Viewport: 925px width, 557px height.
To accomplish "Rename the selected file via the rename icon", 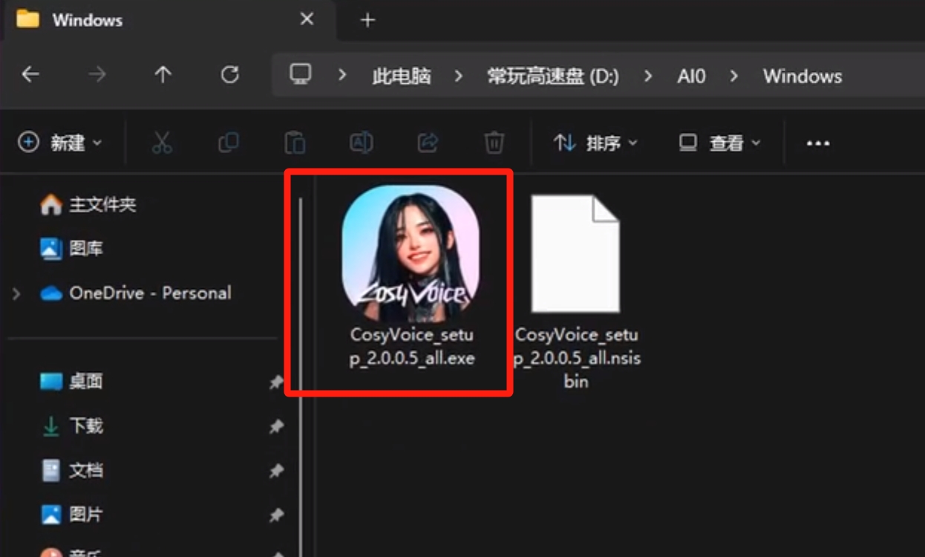I will click(x=362, y=143).
